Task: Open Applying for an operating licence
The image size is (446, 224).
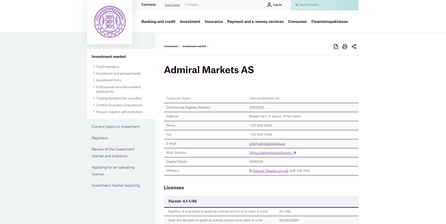Action: pos(113,171)
